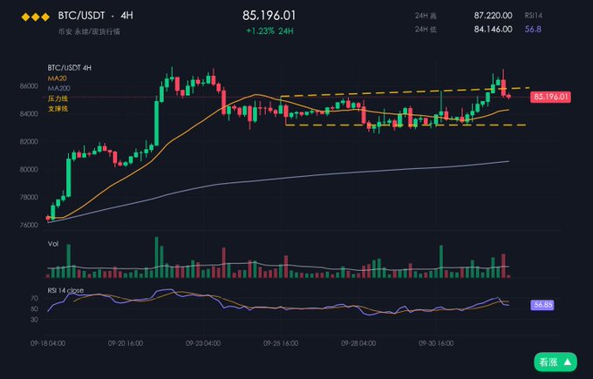593x379 pixels.
Task: Click the RSI 14 close panel label
Action: [x=65, y=290]
